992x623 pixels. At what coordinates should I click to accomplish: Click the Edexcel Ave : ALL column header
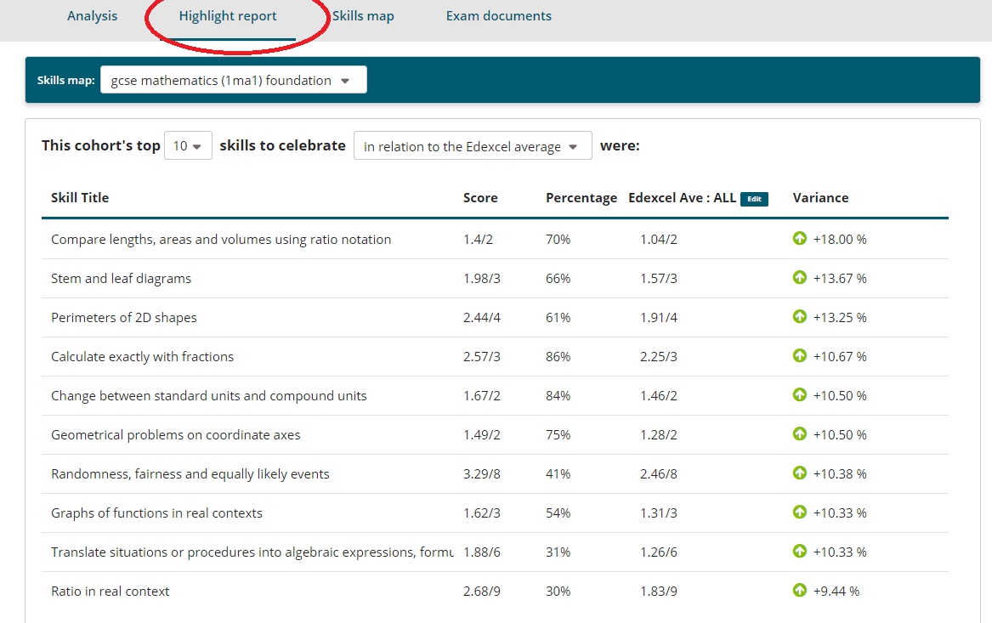pyautogui.click(x=682, y=197)
